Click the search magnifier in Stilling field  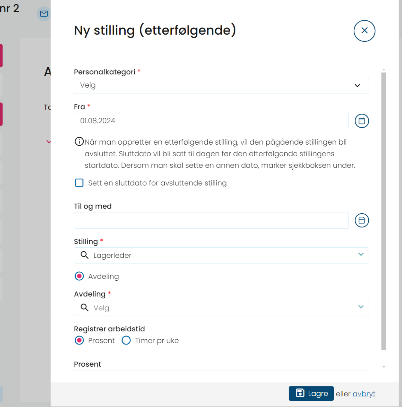pos(84,255)
